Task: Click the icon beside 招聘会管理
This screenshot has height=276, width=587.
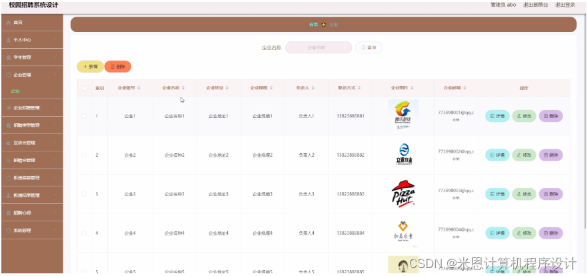Action: point(8,160)
